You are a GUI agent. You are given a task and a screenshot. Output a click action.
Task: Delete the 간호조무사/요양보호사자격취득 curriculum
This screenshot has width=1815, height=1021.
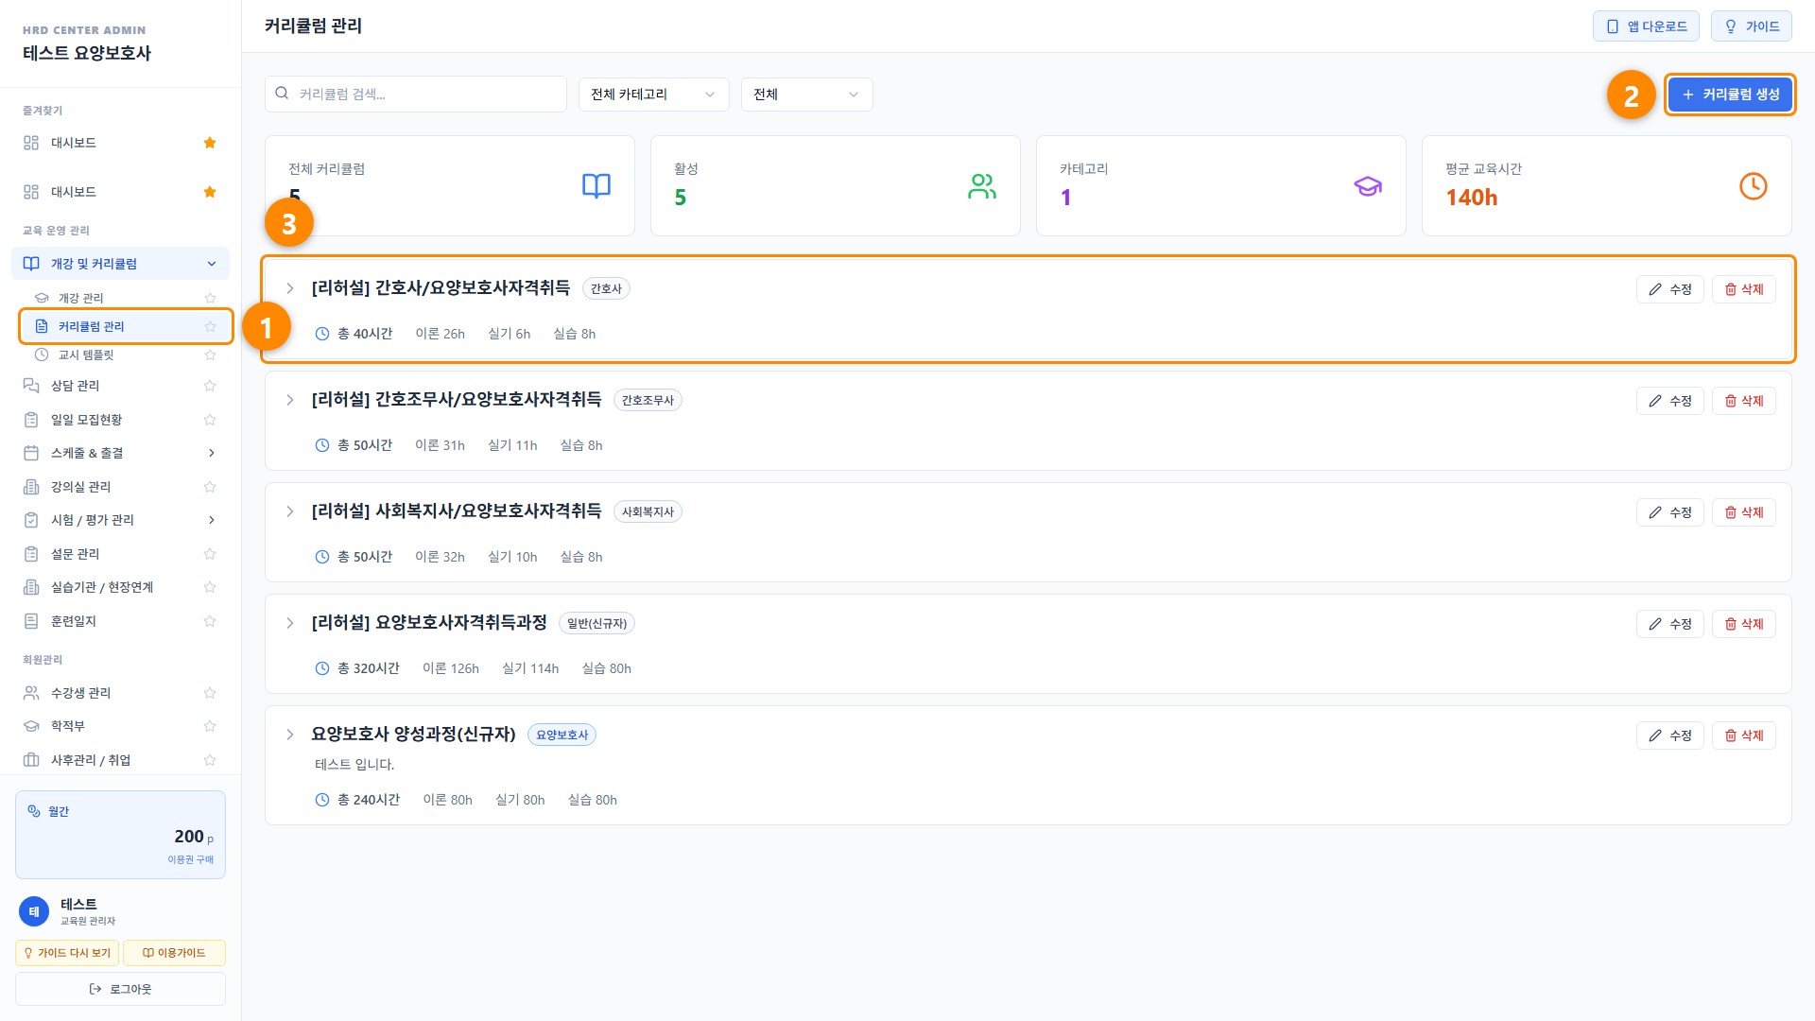click(x=1743, y=401)
